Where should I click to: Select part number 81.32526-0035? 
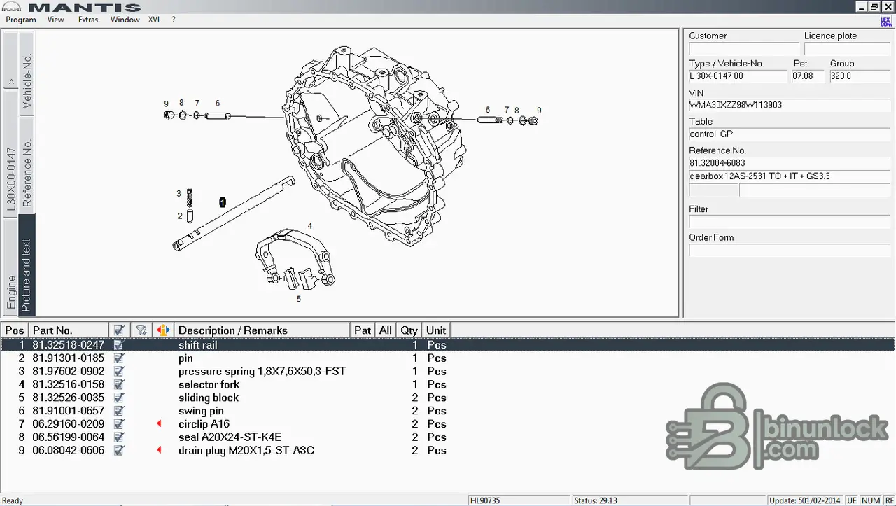tap(69, 398)
